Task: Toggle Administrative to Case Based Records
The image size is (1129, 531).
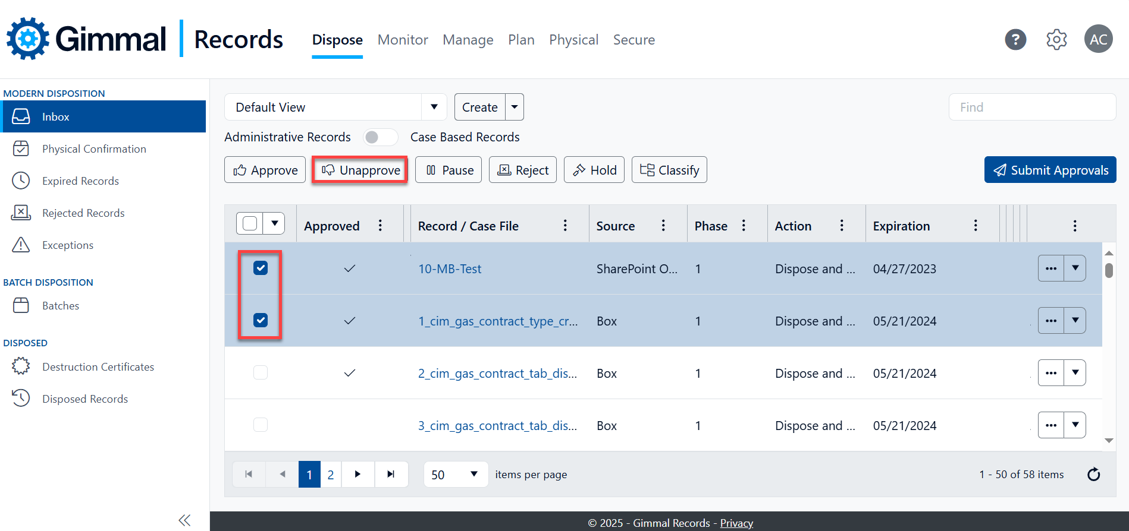Action: tap(380, 137)
